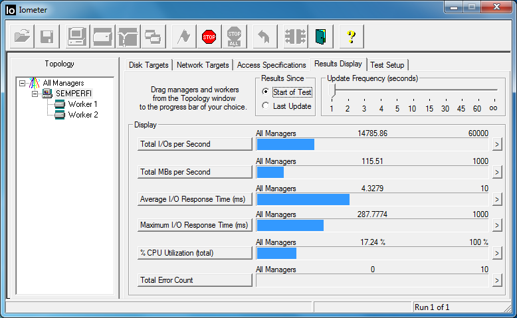The image size is (517, 318).
Task: Click Total MBs per Second progress bar
Action: pyautogui.click(x=373, y=172)
